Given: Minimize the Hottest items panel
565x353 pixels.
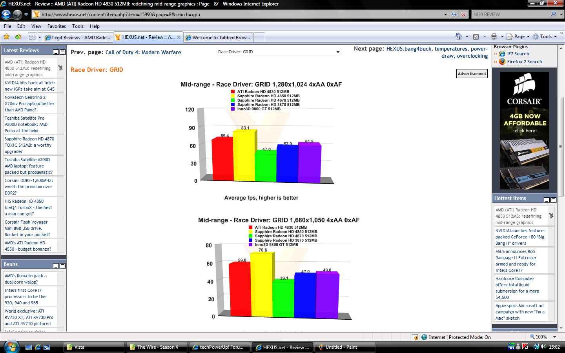Looking at the screenshot, I should (547, 200).
